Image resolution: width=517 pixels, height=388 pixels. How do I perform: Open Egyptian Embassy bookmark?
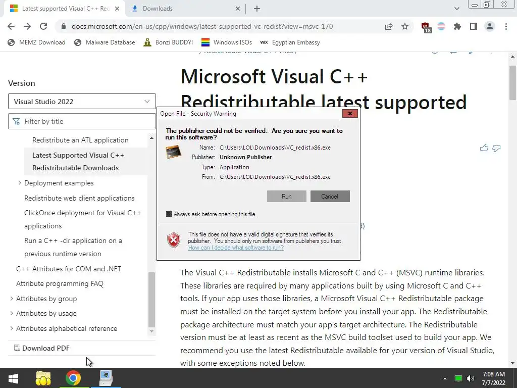(290, 42)
